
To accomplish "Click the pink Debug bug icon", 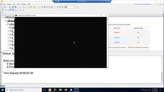I will [x=55, y=7].
